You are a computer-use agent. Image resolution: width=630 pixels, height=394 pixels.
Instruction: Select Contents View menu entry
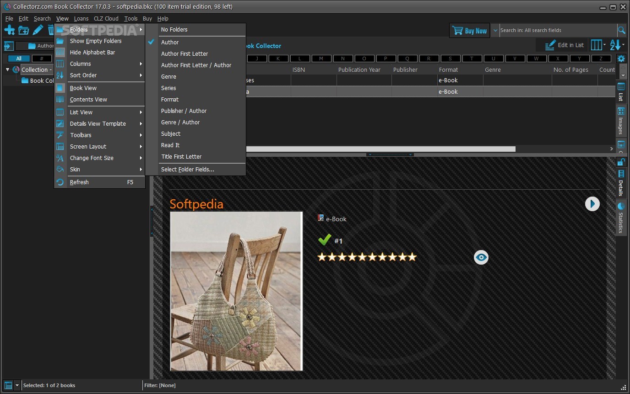[x=99, y=99]
